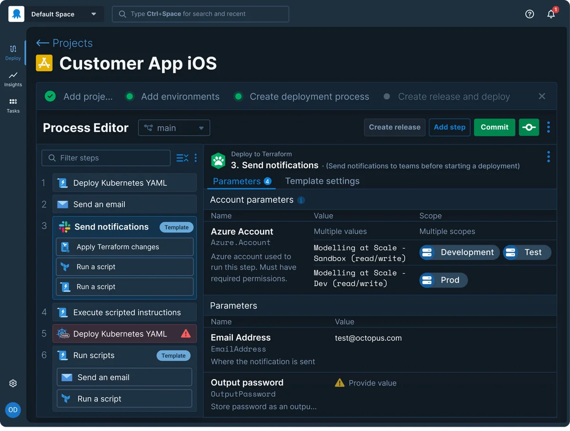This screenshot has width=570, height=431.
Task: Select the Apply Terraform changes child step
Action: click(125, 247)
